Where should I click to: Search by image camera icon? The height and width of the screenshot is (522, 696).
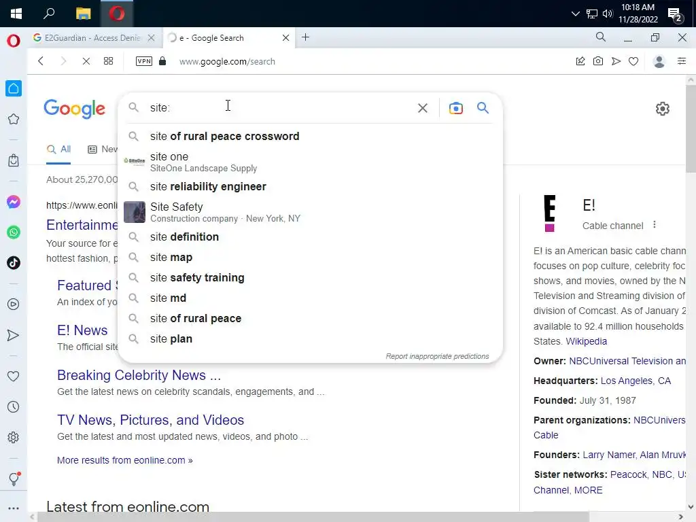pyautogui.click(x=456, y=108)
